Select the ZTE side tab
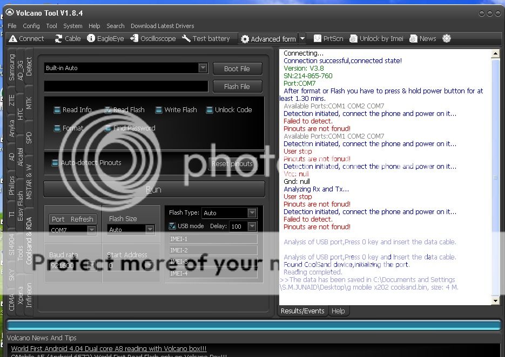 coord(11,100)
